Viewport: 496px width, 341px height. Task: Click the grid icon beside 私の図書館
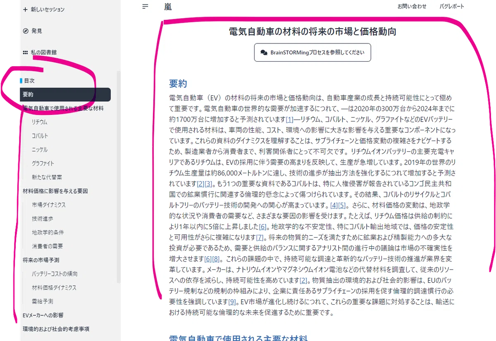[26, 52]
